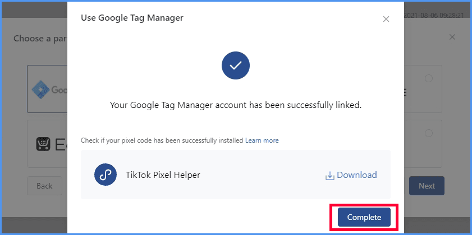Click the download arrow icon
The image size is (472, 235).
(x=329, y=176)
